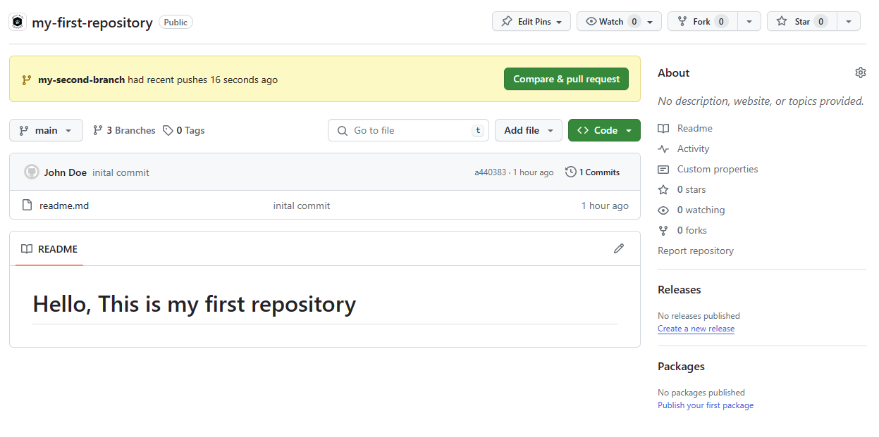Select the README tab
879x437 pixels.
[x=49, y=249]
